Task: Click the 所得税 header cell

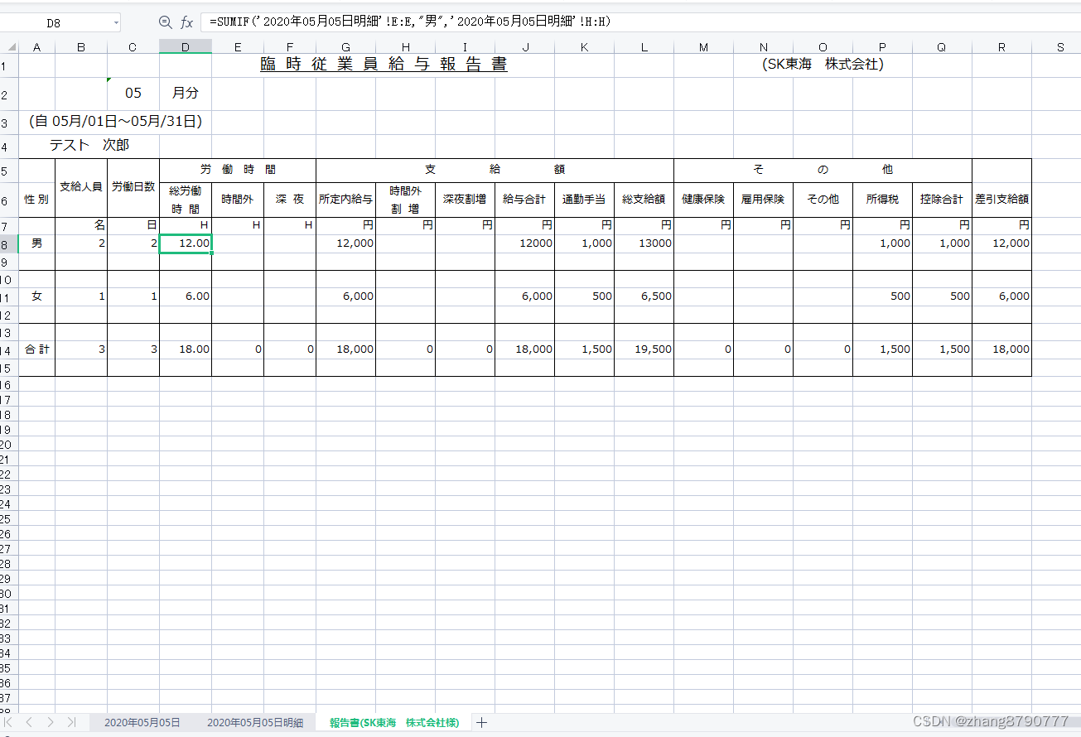Action: tap(882, 200)
